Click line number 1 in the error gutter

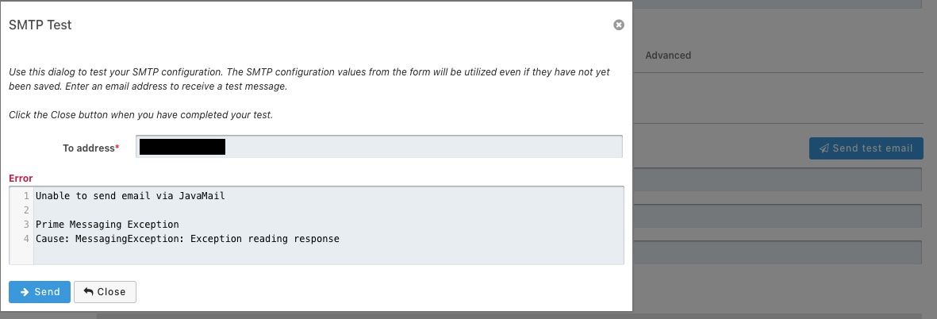pyautogui.click(x=26, y=196)
